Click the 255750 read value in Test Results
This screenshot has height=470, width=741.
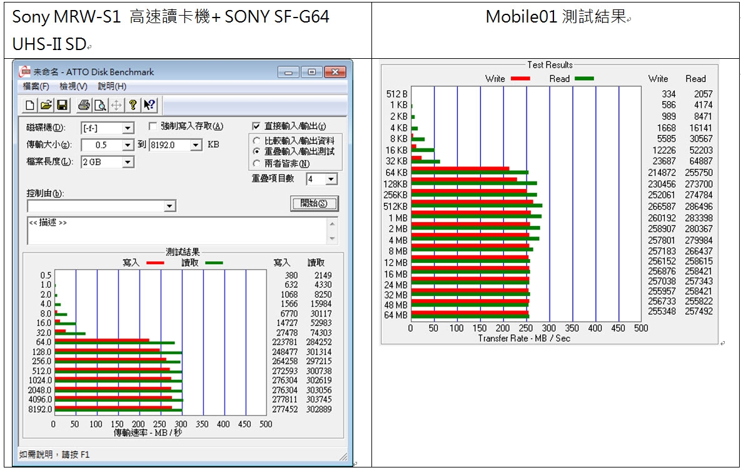click(699, 173)
